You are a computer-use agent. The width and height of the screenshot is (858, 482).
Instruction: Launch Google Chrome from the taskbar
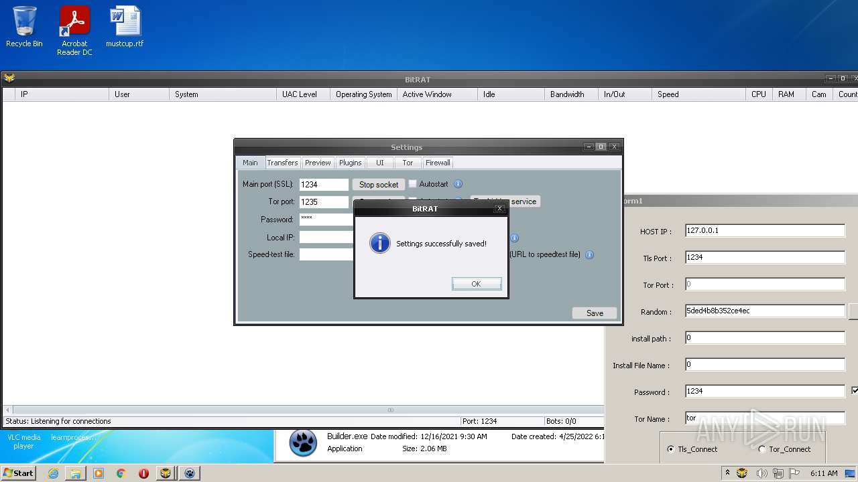click(121, 473)
